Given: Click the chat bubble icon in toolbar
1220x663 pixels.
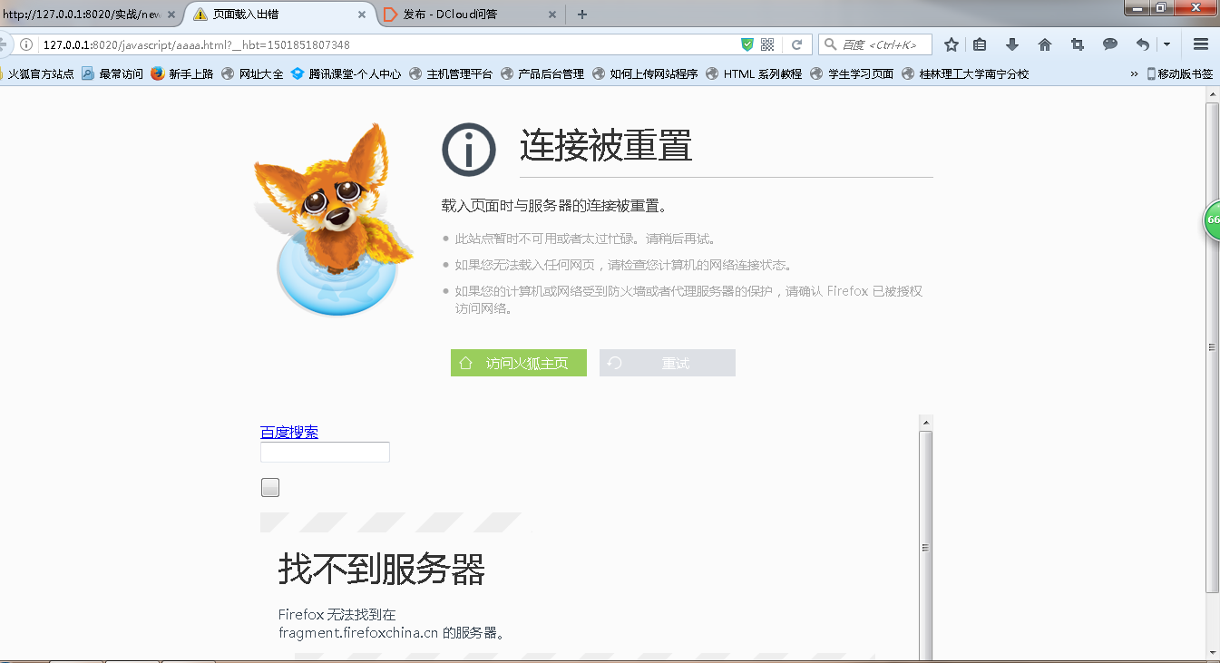Looking at the screenshot, I should 1110,44.
